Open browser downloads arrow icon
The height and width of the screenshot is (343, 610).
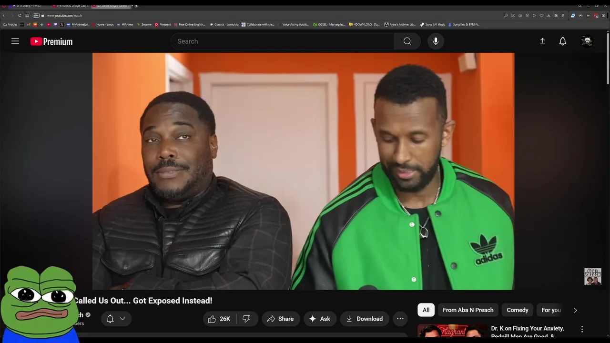click(x=549, y=16)
